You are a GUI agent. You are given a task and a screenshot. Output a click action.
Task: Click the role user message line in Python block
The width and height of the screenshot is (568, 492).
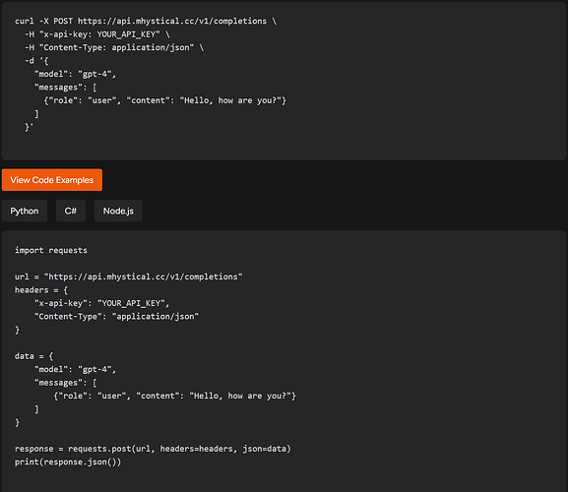pos(174,396)
